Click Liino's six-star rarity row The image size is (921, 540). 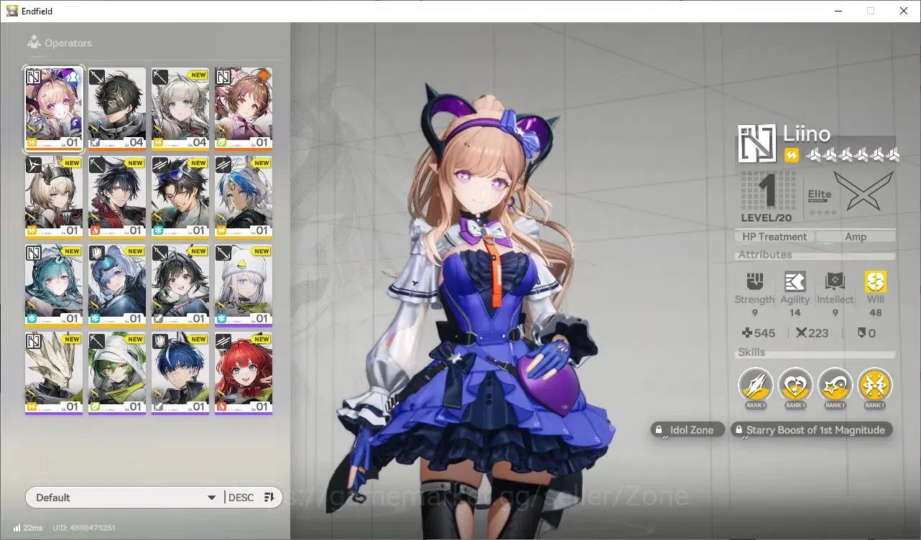pos(853,155)
